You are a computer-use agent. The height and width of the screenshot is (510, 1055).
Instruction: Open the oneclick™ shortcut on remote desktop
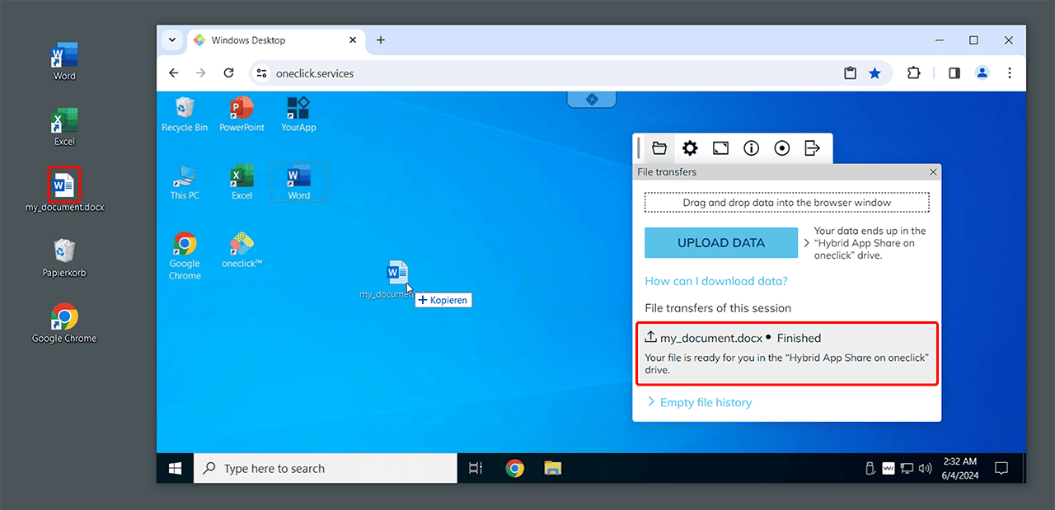[241, 250]
